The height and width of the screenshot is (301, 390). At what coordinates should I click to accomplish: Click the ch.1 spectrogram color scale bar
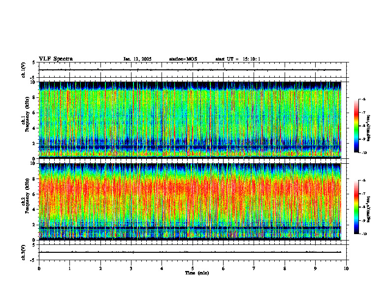356,126
